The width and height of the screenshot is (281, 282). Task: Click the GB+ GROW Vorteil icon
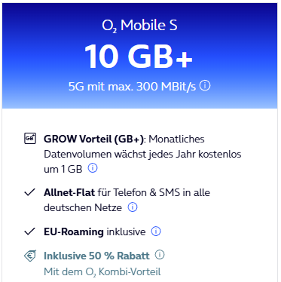point(30,138)
